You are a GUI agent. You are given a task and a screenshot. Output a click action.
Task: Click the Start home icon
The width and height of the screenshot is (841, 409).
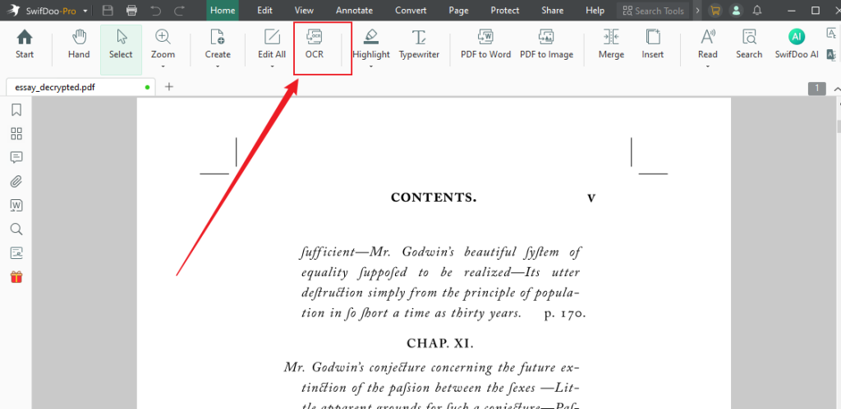pos(25,44)
